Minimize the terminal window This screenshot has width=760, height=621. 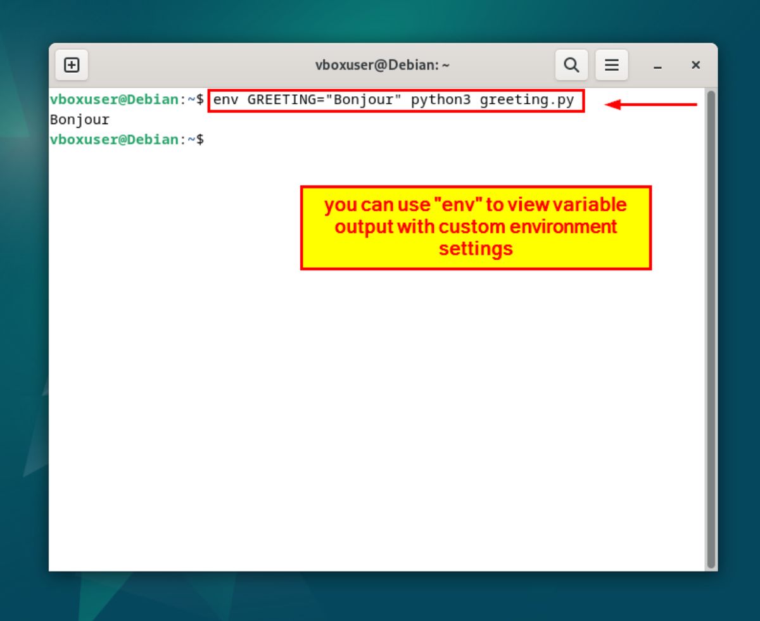pyautogui.click(x=658, y=65)
